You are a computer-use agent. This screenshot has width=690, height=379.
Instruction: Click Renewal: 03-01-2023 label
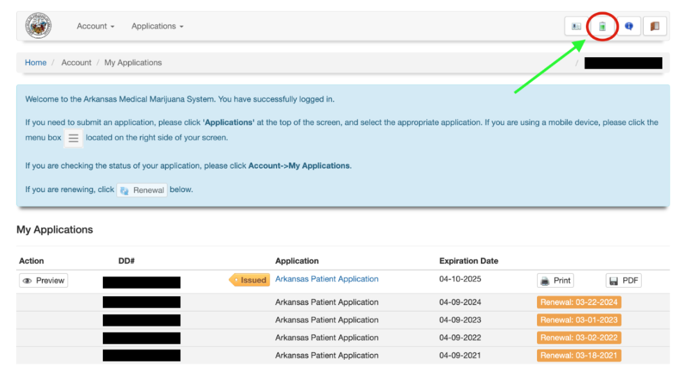click(579, 320)
